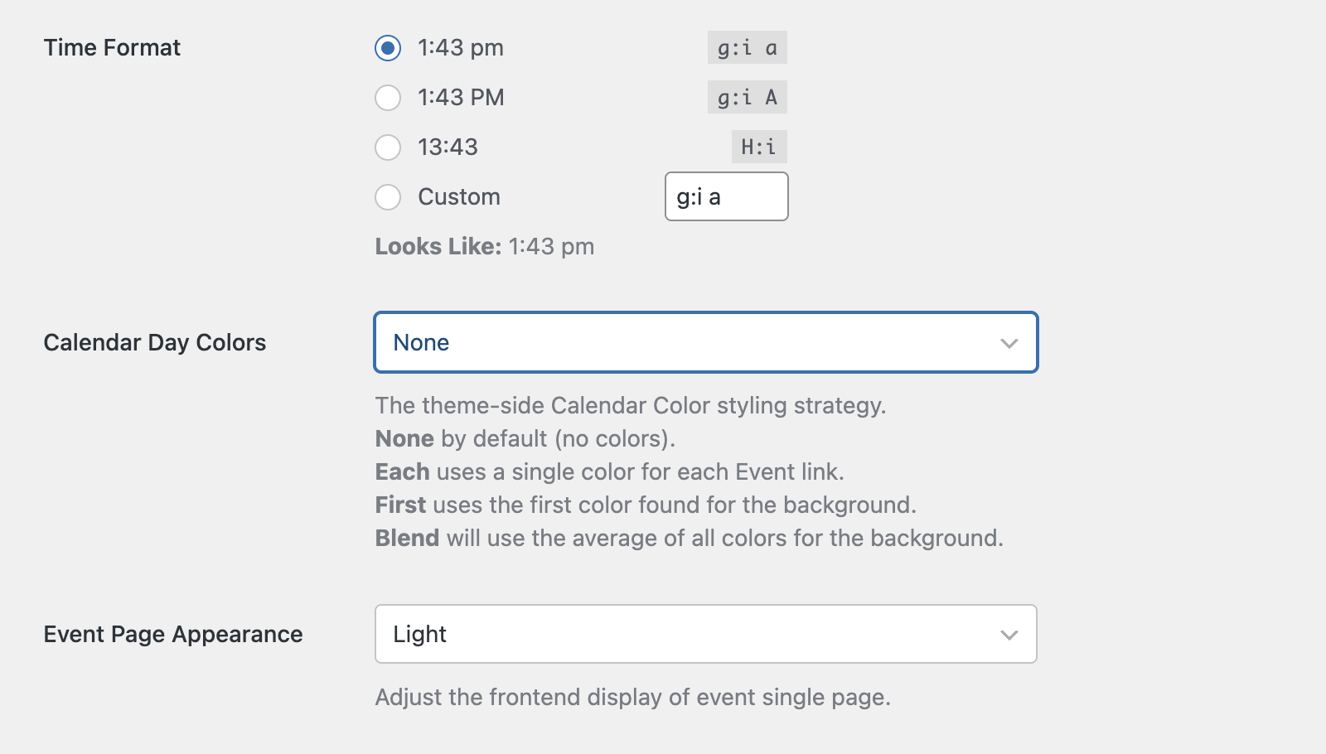Screen dimensions: 1326x754
Task: Click the Event Page Appearance label
Action: pos(172,634)
